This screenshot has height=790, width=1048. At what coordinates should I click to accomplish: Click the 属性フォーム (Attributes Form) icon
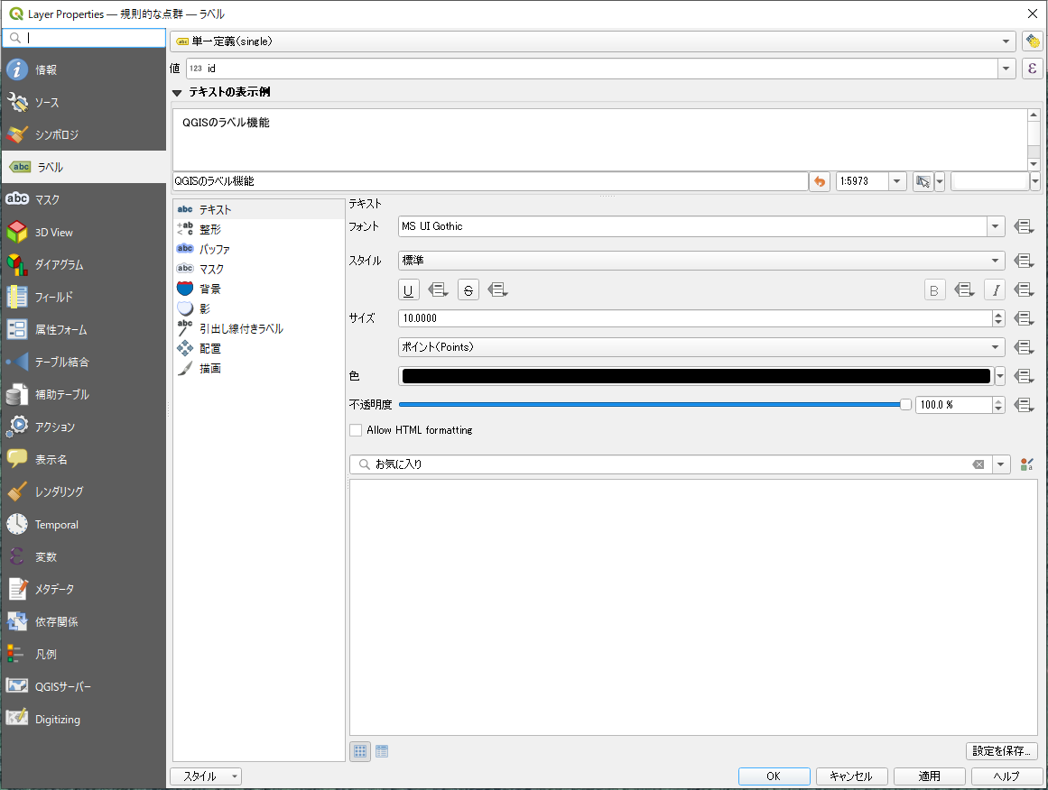(17, 329)
